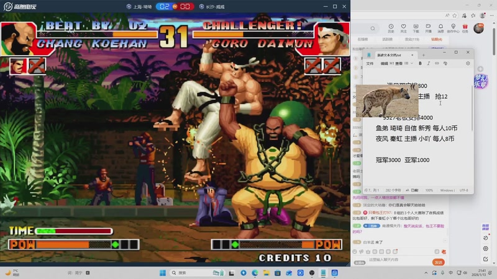Click the orange gift-effects icon in chat toolbar
This screenshot has width=497, height=279.
pos(444,252)
